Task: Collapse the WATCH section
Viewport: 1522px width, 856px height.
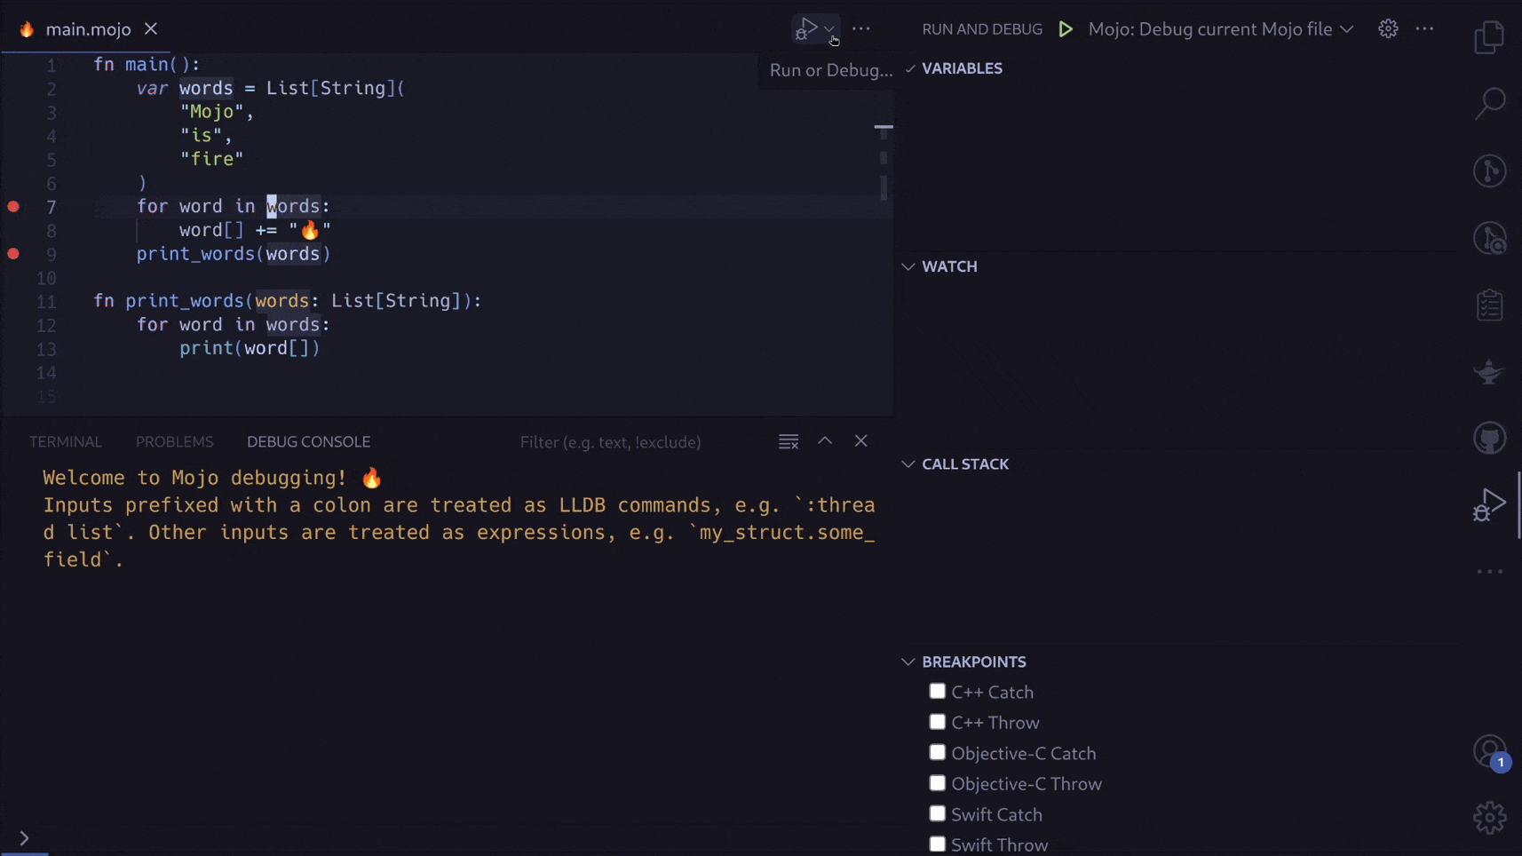Action: (x=908, y=266)
